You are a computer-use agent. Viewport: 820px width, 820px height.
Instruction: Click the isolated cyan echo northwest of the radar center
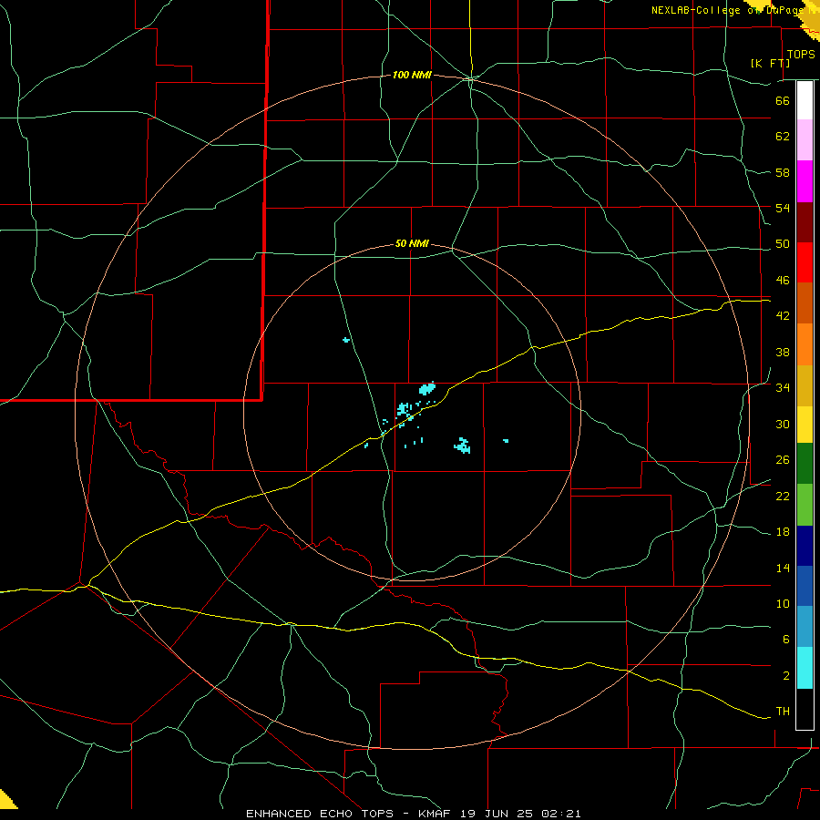(345, 341)
